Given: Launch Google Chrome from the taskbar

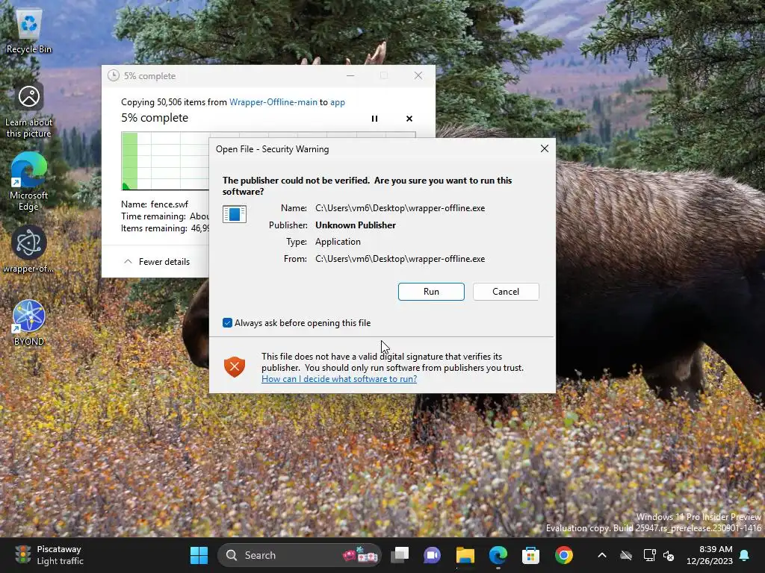Looking at the screenshot, I should pyautogui.click(x=563, y=555).
